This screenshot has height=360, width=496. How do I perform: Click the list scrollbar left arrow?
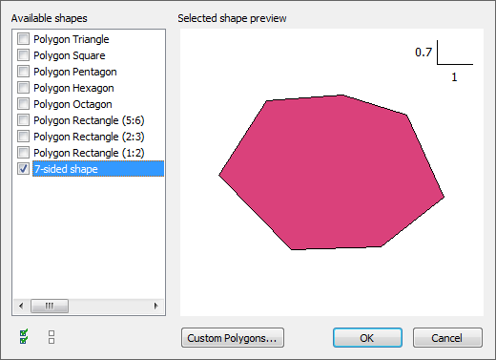21,306
